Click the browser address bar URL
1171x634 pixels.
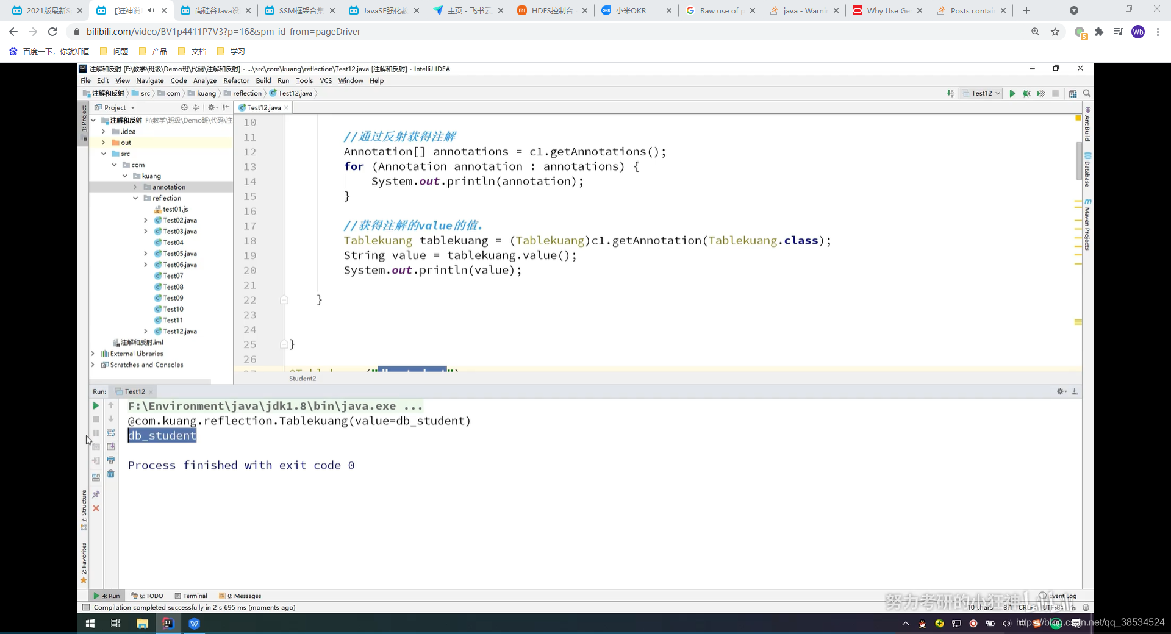pos(223,32)
